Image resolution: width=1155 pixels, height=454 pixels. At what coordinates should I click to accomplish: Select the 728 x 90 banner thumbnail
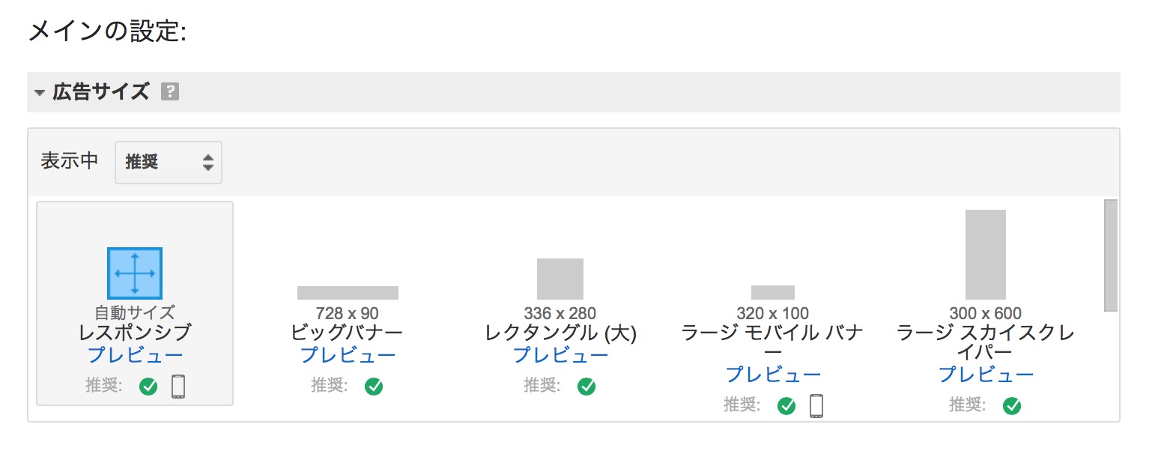point(348,292)
